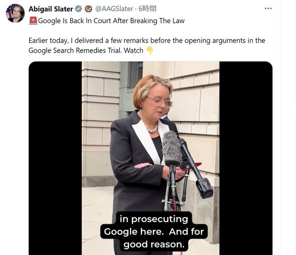Click the red siren emoji in headline
Screen dimensions: 296x255
33,21
